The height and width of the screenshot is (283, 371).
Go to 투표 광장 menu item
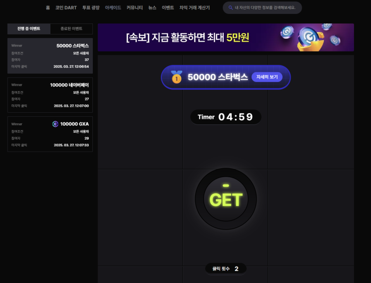point(91,7)
